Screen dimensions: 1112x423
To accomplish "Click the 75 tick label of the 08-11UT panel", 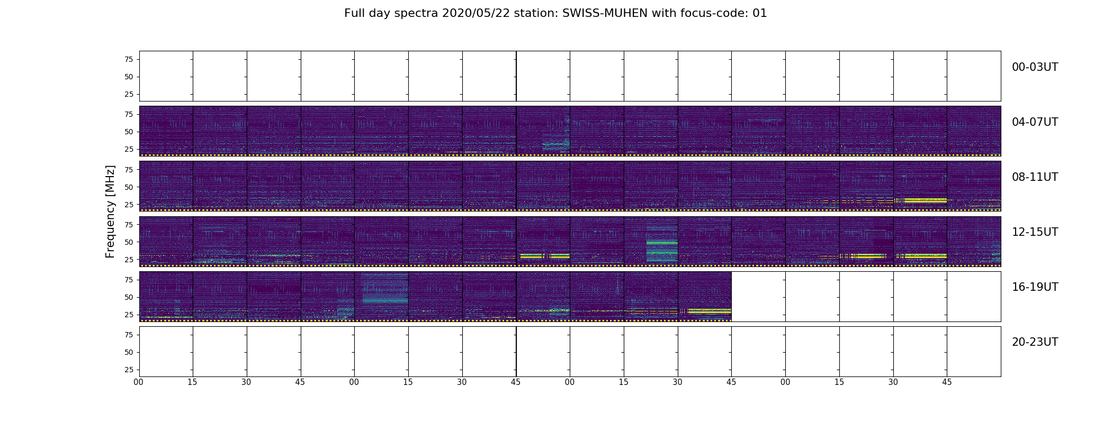I will (x=128, y=169).
